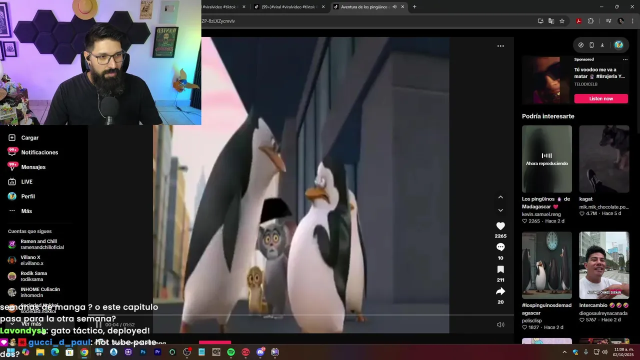Open the 'Los pingüinos de Madagascar' now-playing thumbnail
This screenshot has width=640, height=360.
pos(547,159)
